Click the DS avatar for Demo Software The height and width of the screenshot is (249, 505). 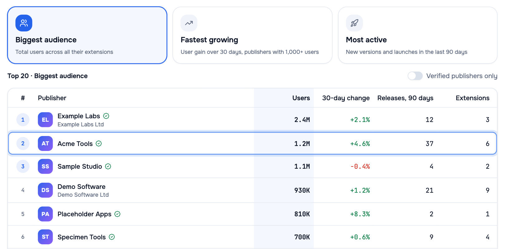coord(45,190)
